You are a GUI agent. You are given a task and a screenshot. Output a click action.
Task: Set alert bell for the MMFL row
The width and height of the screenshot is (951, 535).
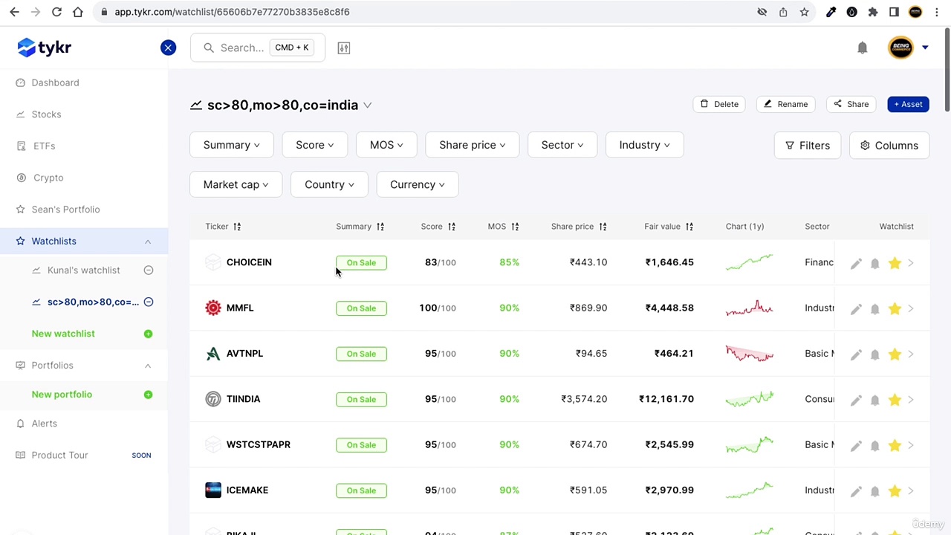(x=874, y=308)
